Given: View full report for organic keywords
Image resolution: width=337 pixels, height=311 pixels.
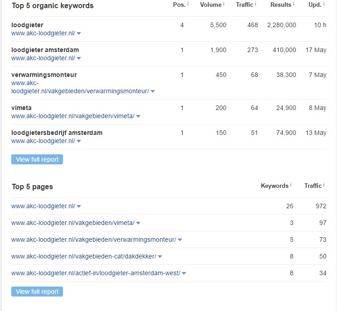Looking at the screenshot, I should tap(37, 159).
